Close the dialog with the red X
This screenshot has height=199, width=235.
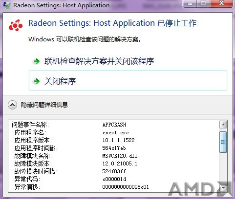coord(221,3)
